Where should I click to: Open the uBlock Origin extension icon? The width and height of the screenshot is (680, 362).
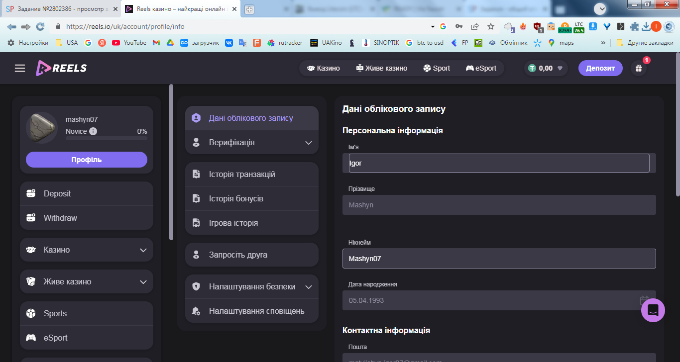(537, 27)
